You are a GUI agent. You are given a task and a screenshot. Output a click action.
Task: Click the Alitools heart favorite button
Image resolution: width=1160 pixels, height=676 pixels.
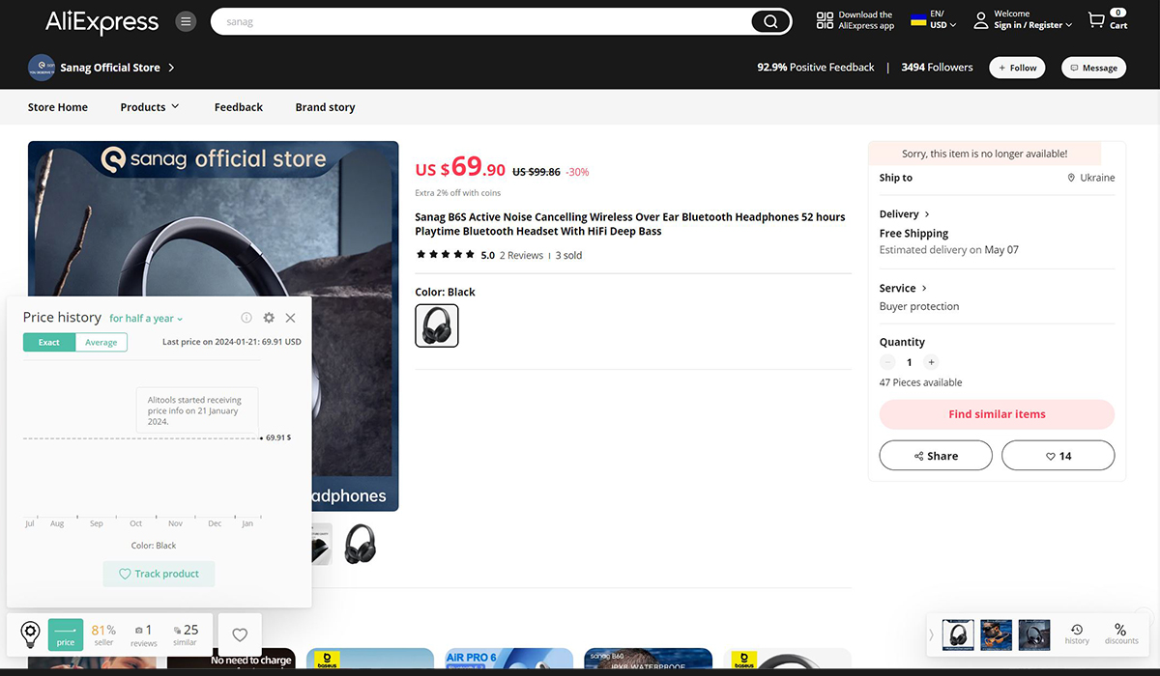[240, 634]
